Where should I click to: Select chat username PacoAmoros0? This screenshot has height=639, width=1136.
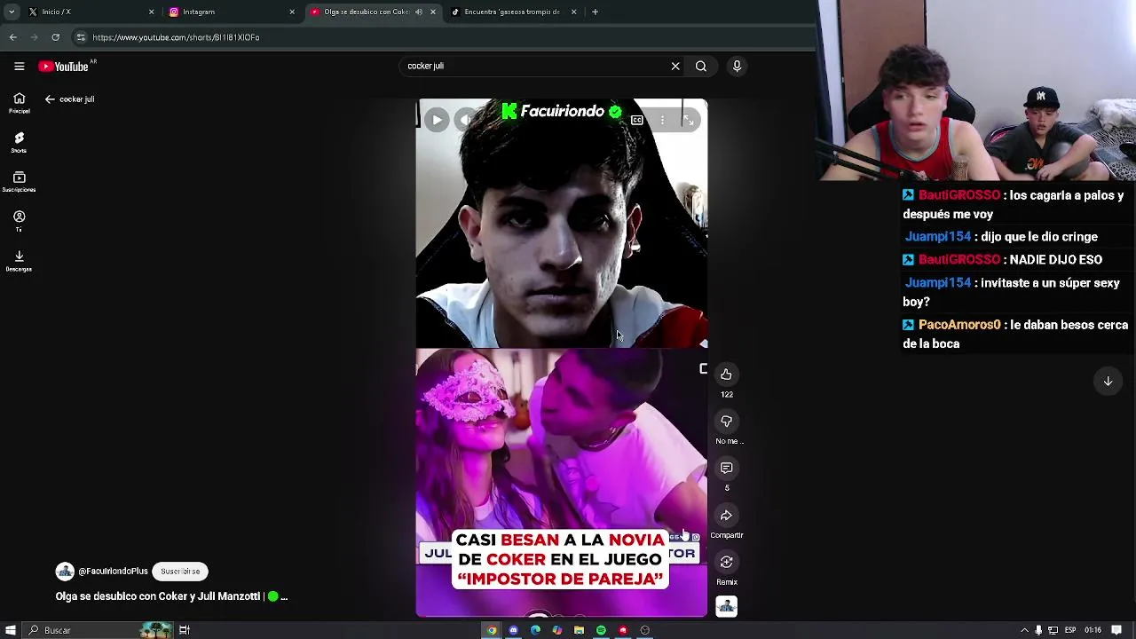click(x=959, y=325)
